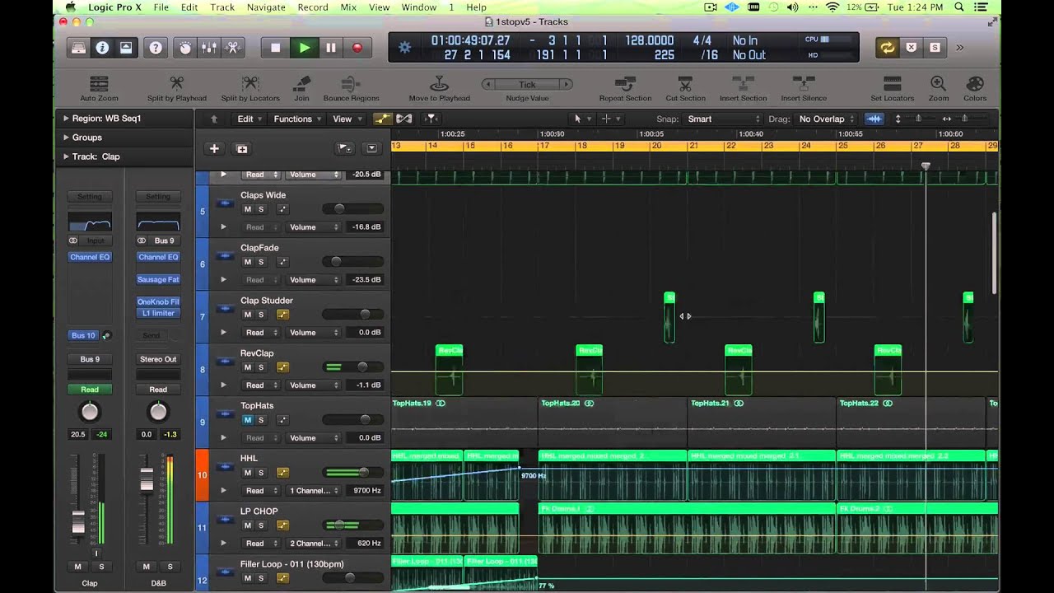This screenshot has height=593, width=1054.
Task: Open the Mix menu
Action: tap(348, 7)
